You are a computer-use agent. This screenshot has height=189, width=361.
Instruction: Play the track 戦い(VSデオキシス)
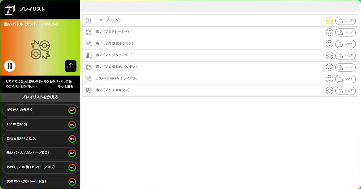click(113, 90)
